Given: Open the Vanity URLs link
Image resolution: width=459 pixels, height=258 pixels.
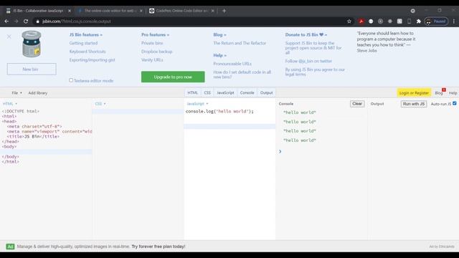Looking at the screenshot, I should point(152,60).
